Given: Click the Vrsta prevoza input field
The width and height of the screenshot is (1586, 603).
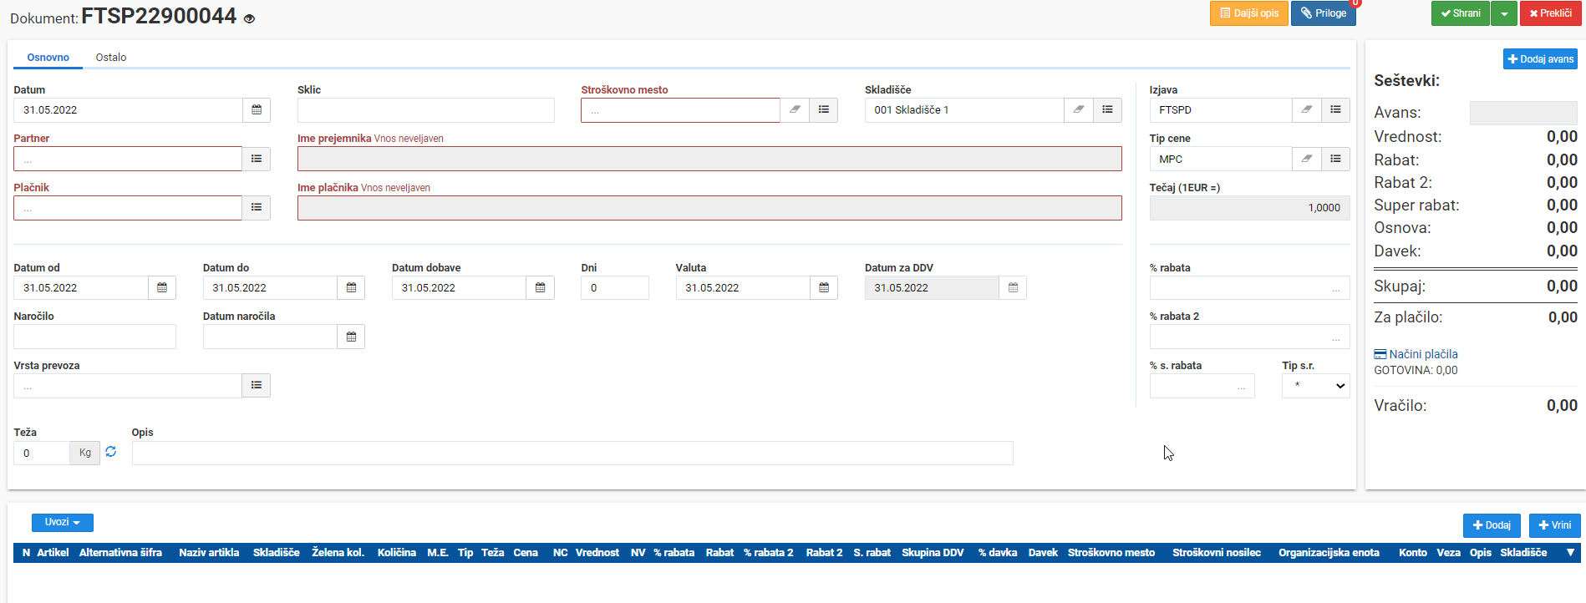Looking at the screenshot, I should pyautogui.click(x=128, y=386).
